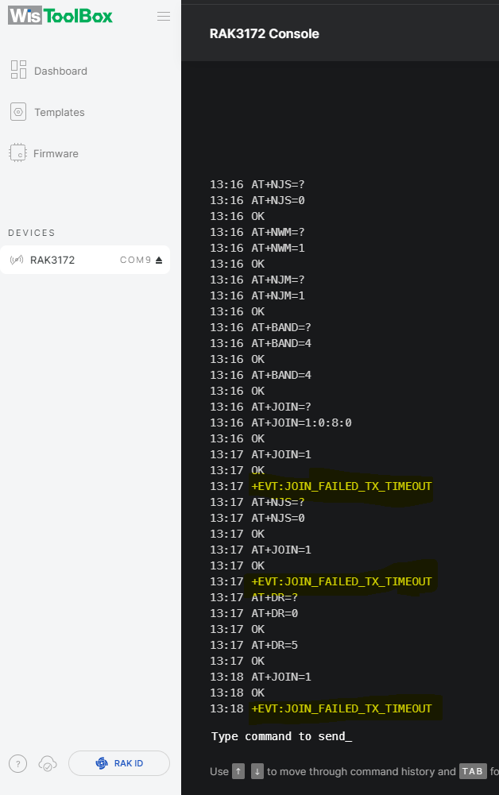Open help via the question mark icon
499x795 pixels.
17,763
